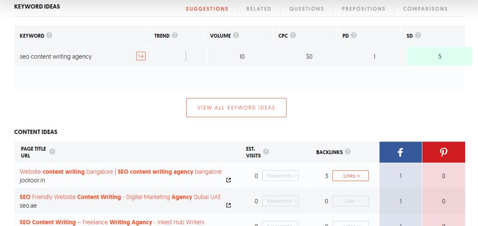Click the help icon next to KEYWORD
Screen dimensions: 478x226
coord(49,36)
